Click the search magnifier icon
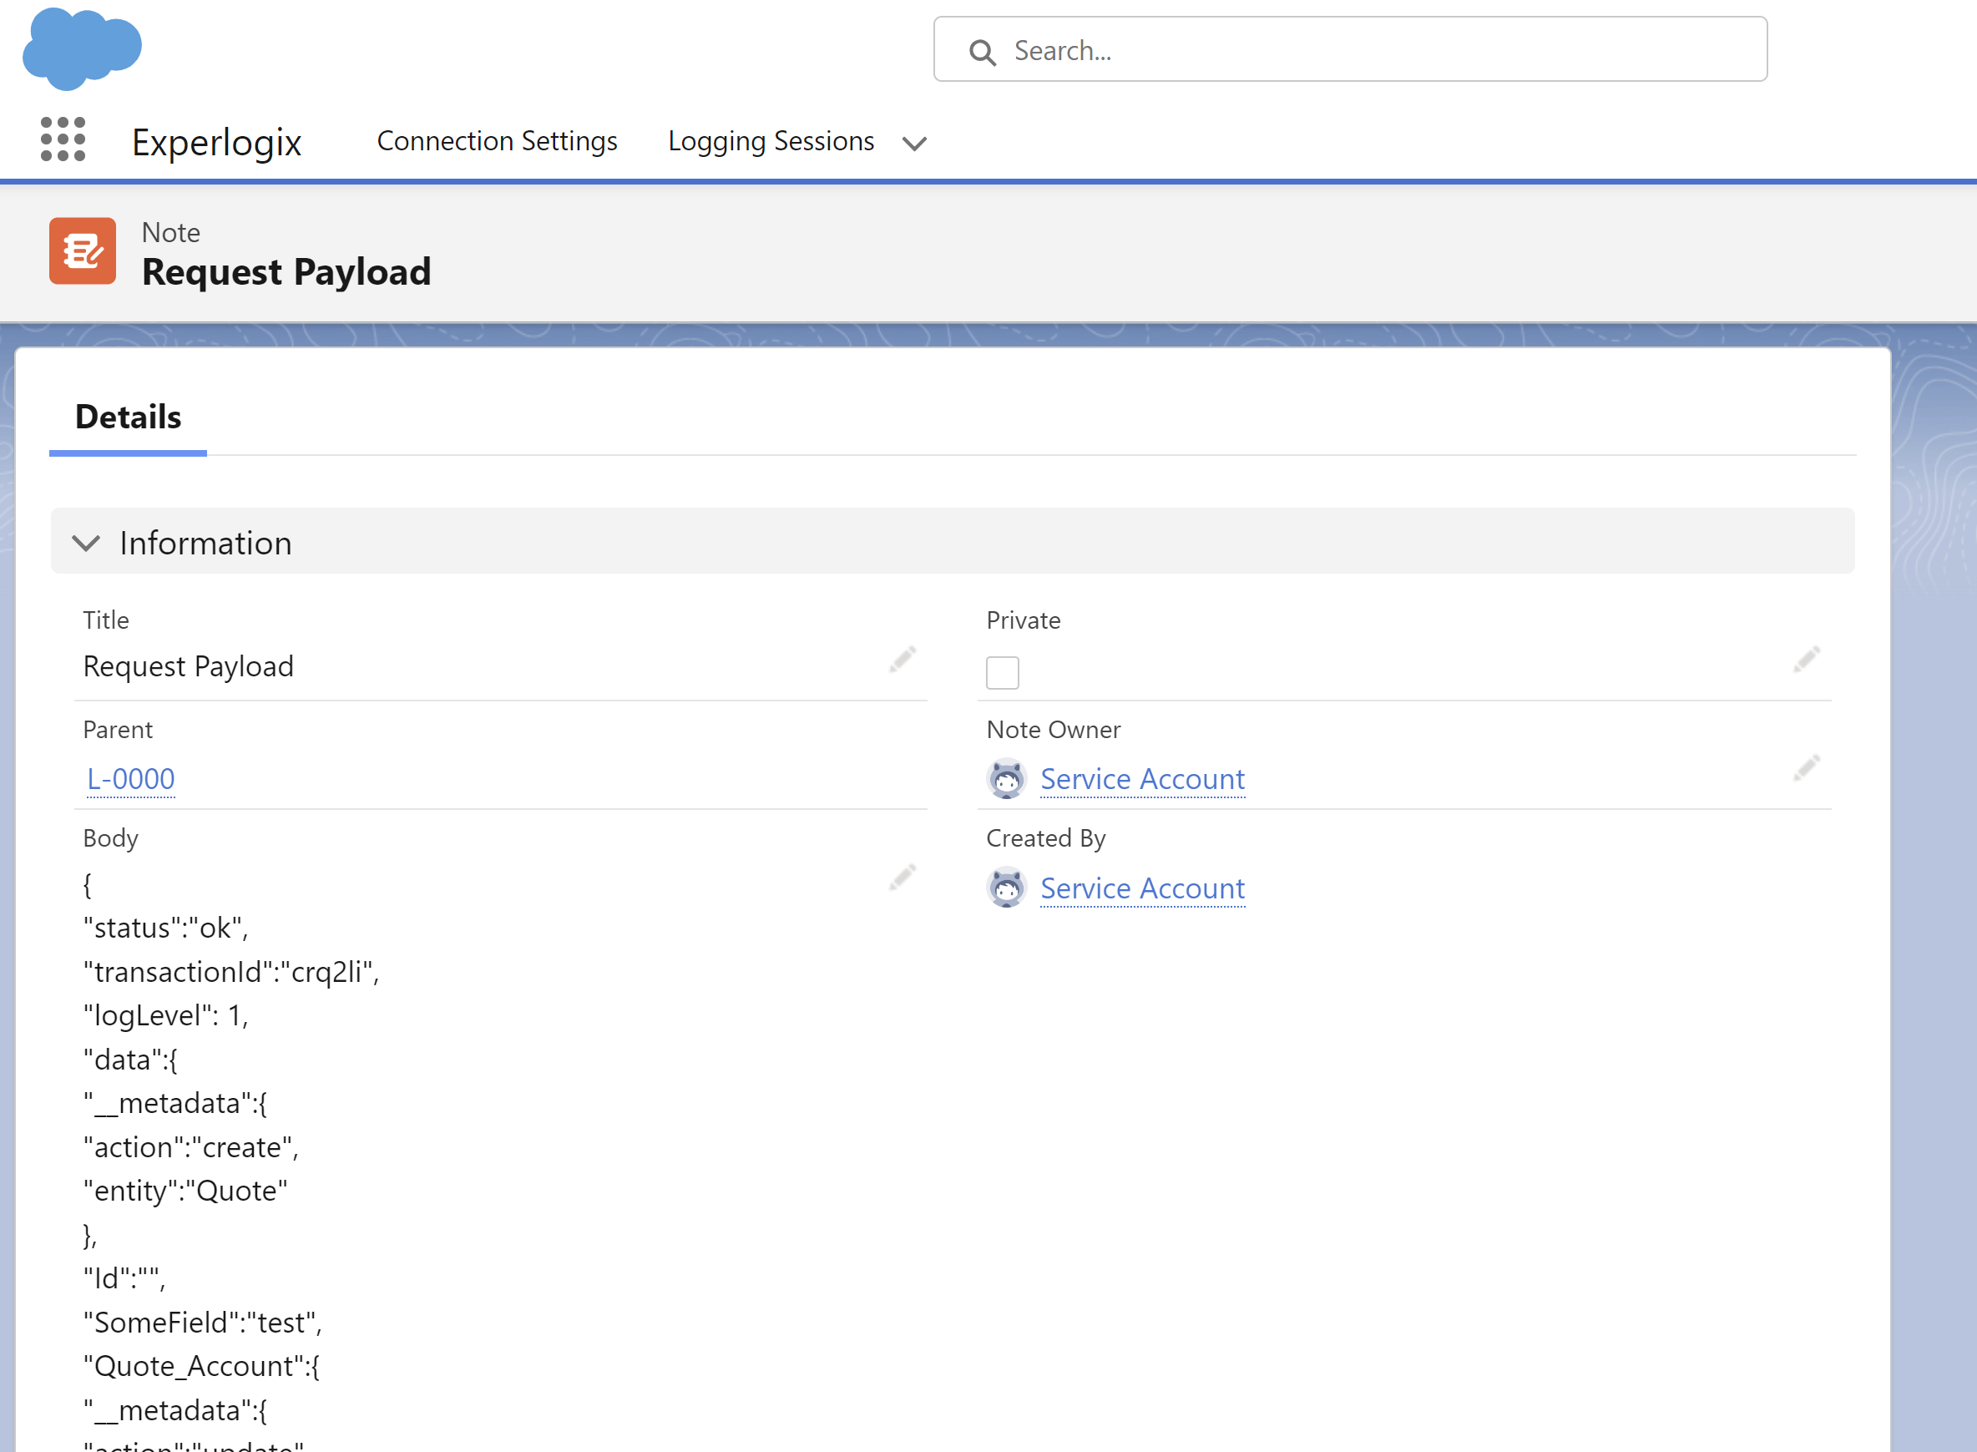 983,52
